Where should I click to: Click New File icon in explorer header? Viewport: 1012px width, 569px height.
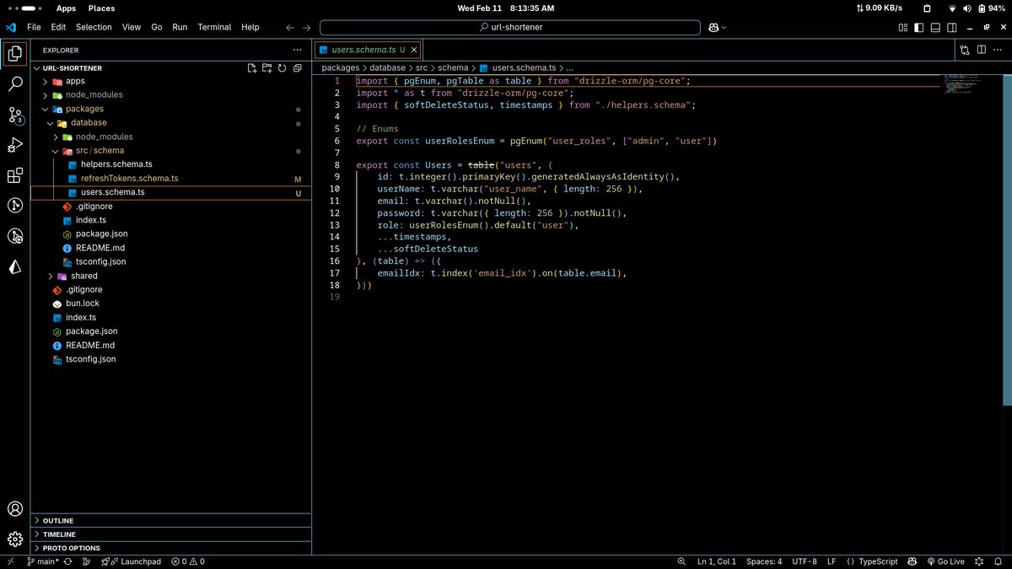(x=252, y=68)
